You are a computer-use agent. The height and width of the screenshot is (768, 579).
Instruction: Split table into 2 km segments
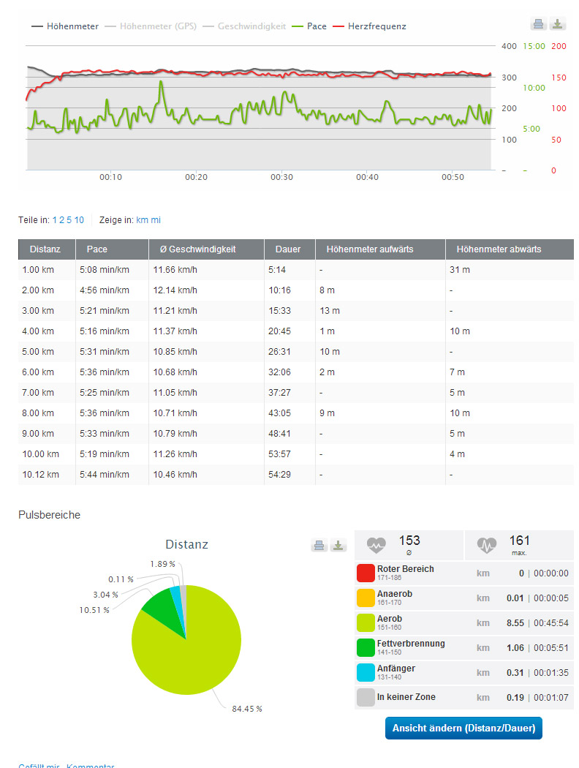[x=61, y=219]
